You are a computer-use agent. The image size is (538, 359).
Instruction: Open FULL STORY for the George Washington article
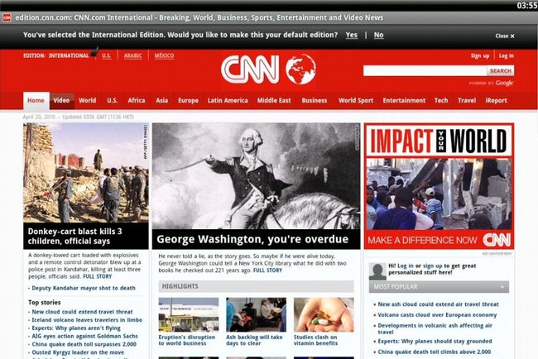click(x=267, y=270)
